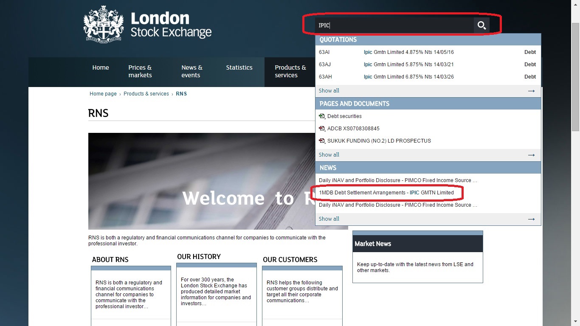The height and width of the screenshot is (326, 580).
Task: Go to Home page breadcrumb link
Action: [103, 94]
